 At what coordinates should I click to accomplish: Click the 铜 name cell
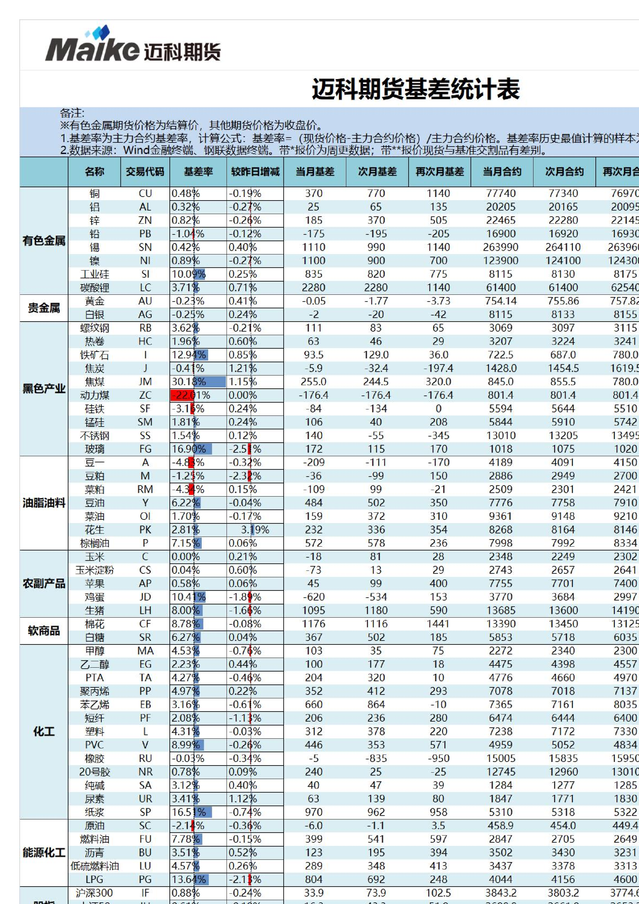pos(95,194)
